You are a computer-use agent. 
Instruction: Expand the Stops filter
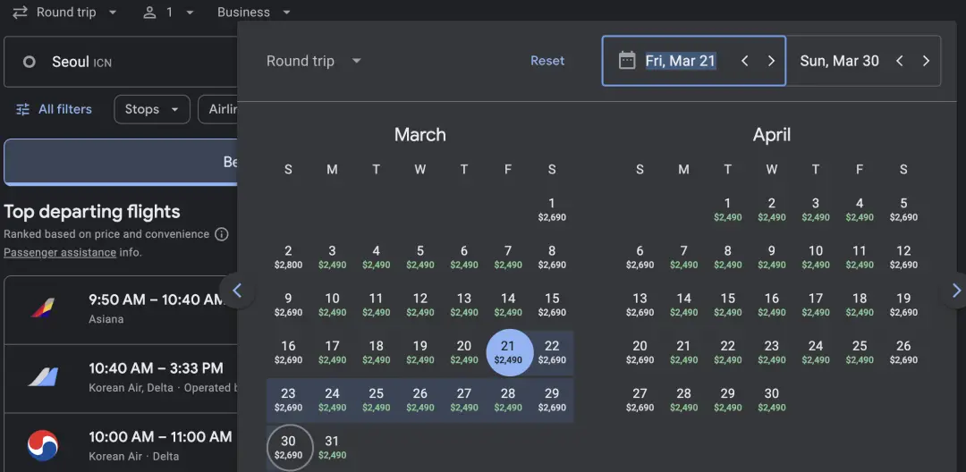coord(151,109)
